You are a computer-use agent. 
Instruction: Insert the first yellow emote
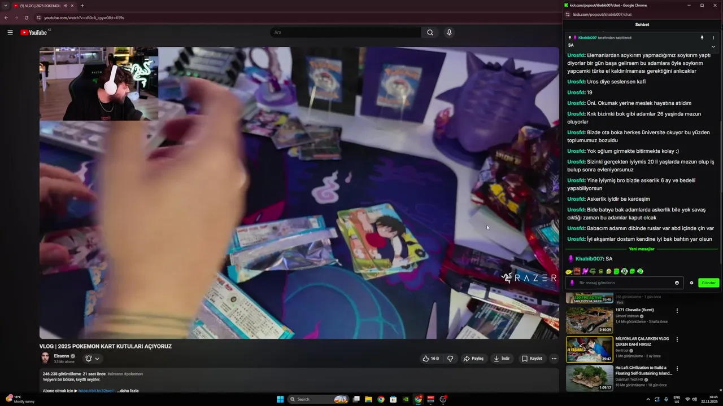click(x=569, y=272)
